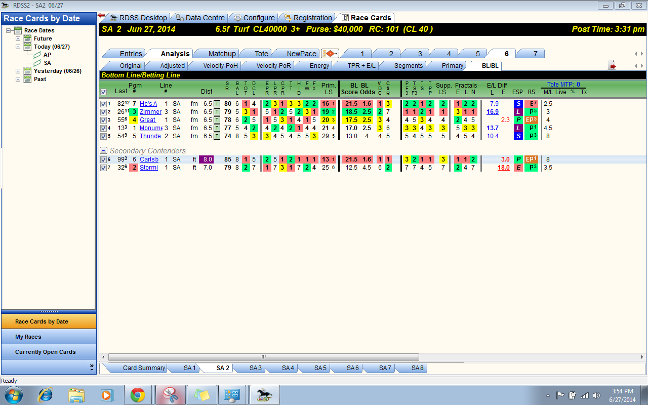Switch to RDSS horse app in taskbar
The width and height of the screenshot is (648, 405).
264,395
